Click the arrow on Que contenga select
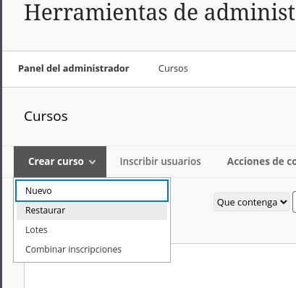The height and width of the screenshot is (288, 296). (x=284, y=202)
